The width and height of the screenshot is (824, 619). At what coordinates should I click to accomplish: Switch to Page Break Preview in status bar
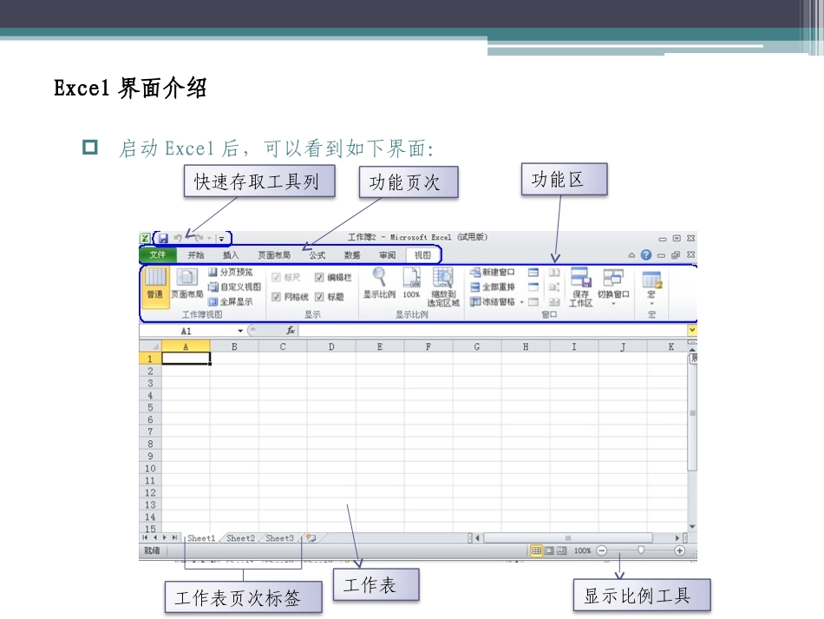(562, 550)
